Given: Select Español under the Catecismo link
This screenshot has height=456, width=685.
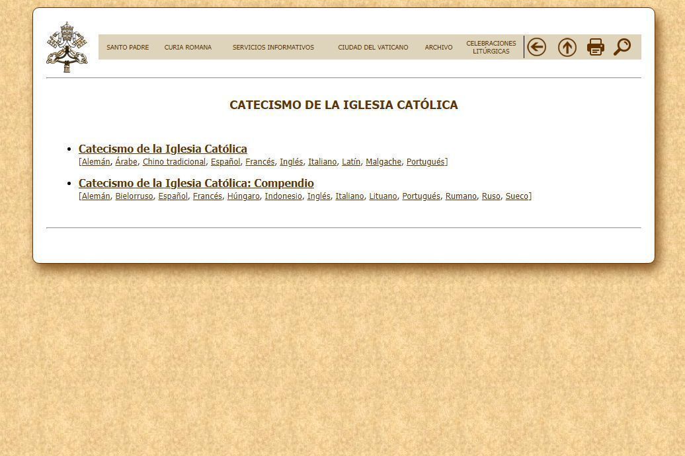Looking at the screenshot, I should click(225, 162).
